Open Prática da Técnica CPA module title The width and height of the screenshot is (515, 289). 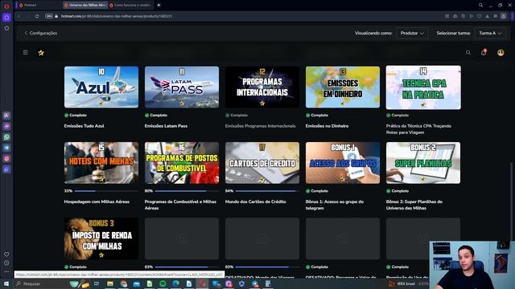(x=418, y=129)
